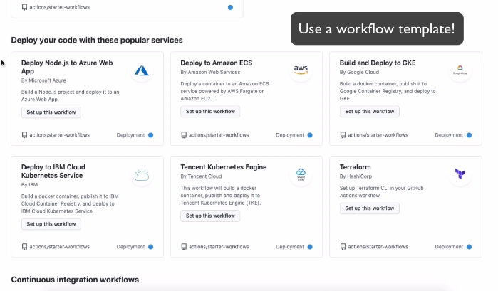Screen dimensions: 498x291
Task: Click the Google Cloud logo icon
Action: (460, 70)
